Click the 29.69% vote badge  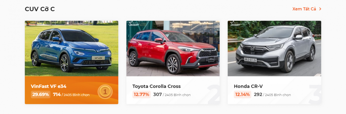(41, 95)
